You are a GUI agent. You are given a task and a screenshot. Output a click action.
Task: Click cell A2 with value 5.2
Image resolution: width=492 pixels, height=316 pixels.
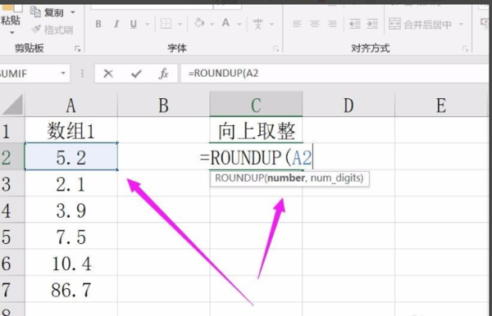click(x=71, y=157)
